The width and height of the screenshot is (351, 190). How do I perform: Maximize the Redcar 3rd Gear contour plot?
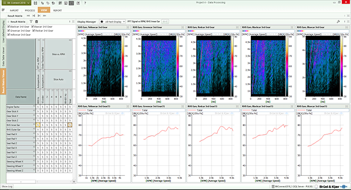[x=237, y=27]
